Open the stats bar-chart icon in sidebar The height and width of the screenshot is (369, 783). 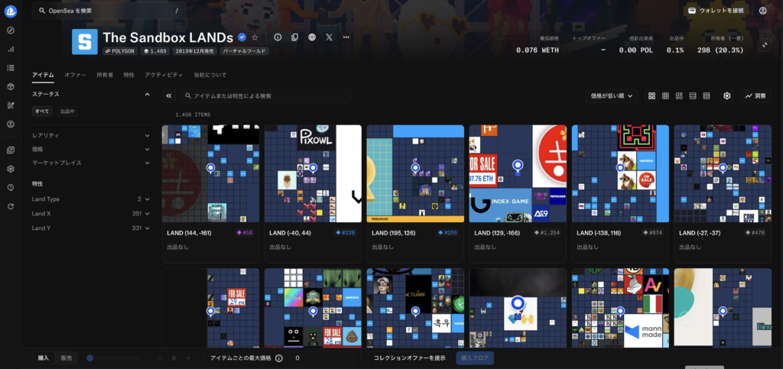tap(11, 49)
